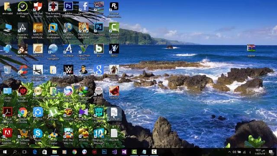Open the Windows Store taskbar icon
The width and height of the screenshot is (277, 156).
(x=45, y=152)
